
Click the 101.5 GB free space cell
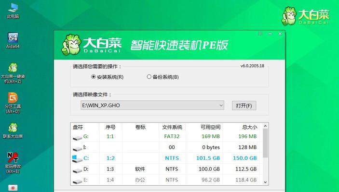coord(208,158)
